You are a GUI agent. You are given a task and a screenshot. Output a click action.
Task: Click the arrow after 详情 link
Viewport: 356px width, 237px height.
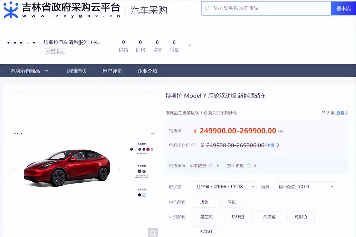coord(278,145)
